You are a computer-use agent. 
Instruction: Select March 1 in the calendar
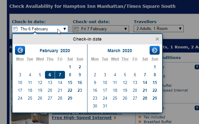[x=155, y=67]
